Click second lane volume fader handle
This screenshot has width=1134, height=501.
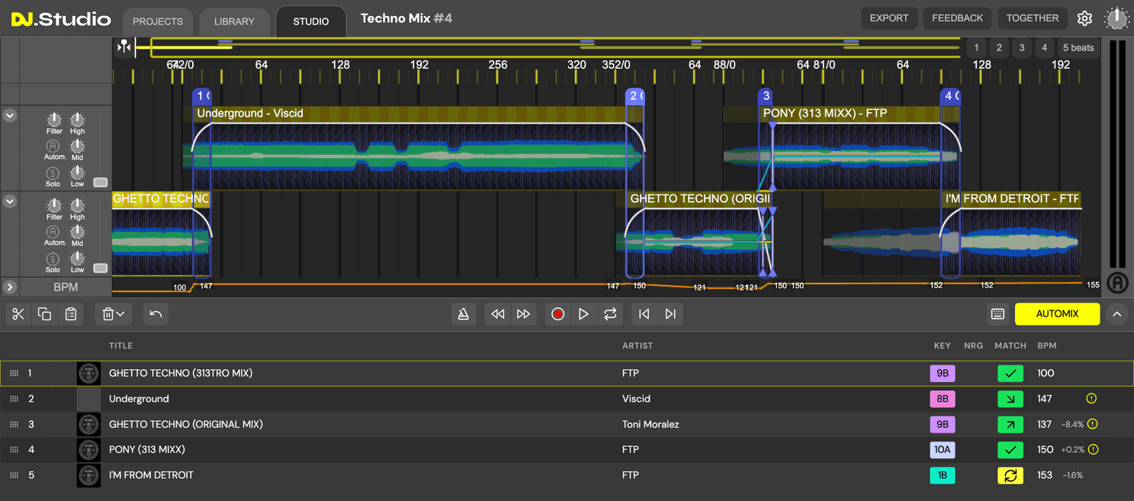[100, 268]
